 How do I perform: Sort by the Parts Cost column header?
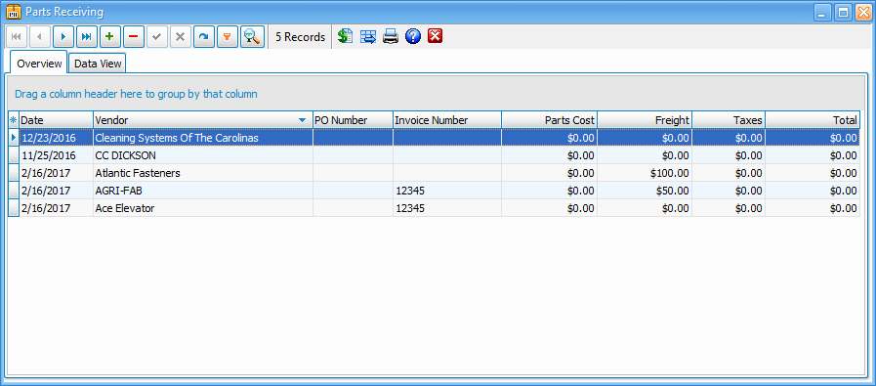[x=549, y=120]
